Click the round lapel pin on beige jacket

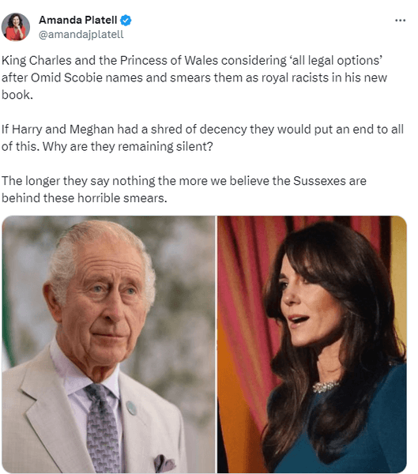pos(131,408)
